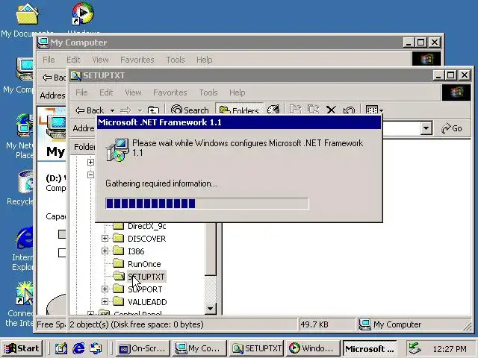Switch to My Computer taskbar button
This screenshot has height=358, width=478.
pos(199,348)
